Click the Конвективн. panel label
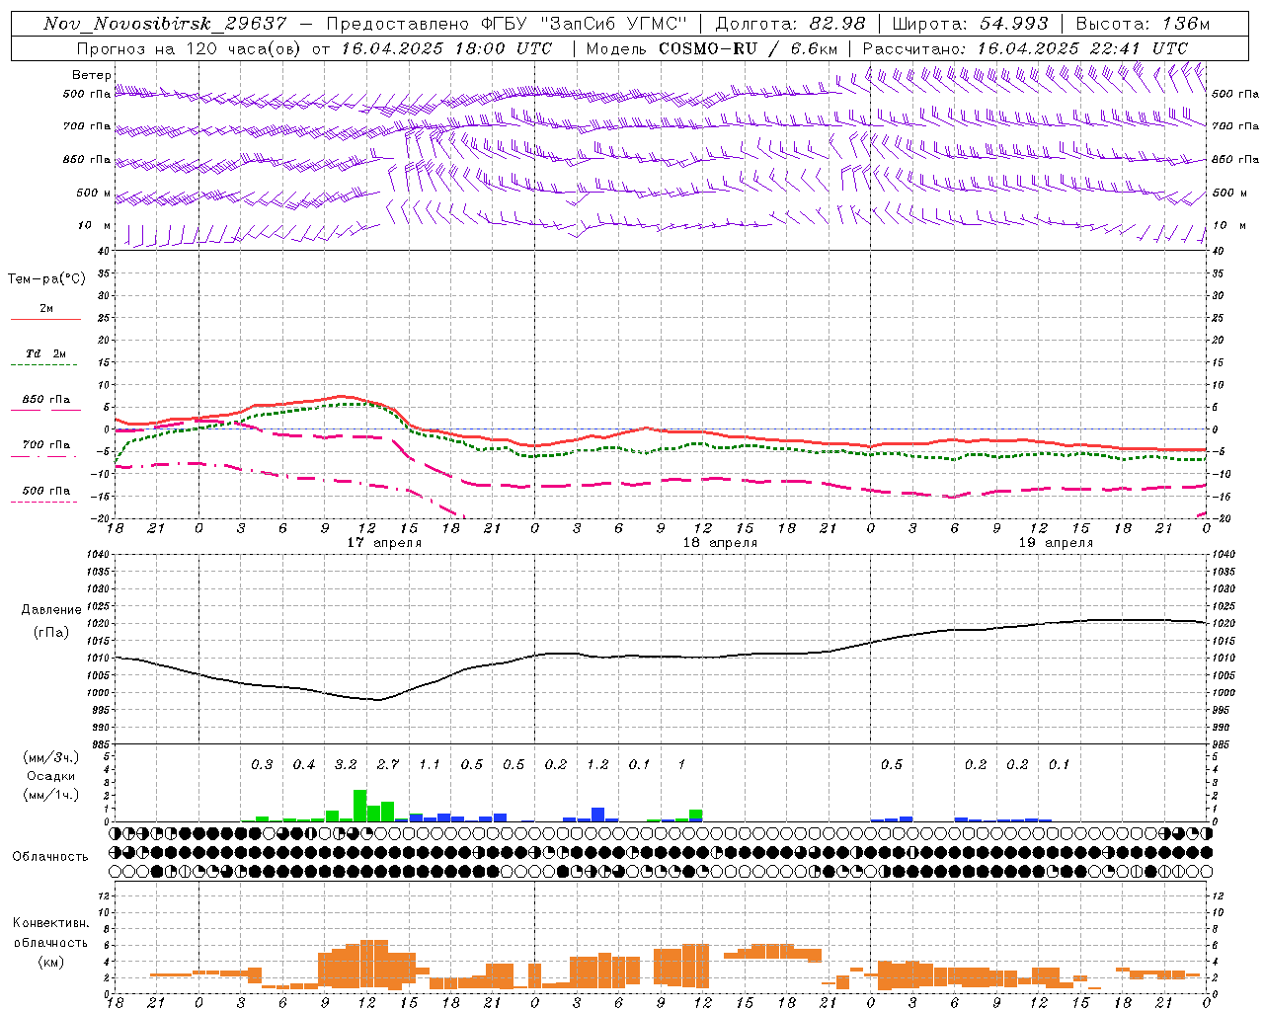The height and width of the screenshot is (1011, 1264). (x=50, y=923)
